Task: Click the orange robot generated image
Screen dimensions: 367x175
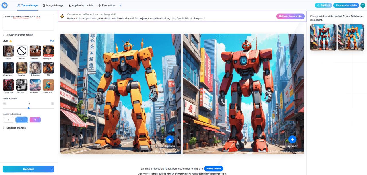Action: point(121,94)
